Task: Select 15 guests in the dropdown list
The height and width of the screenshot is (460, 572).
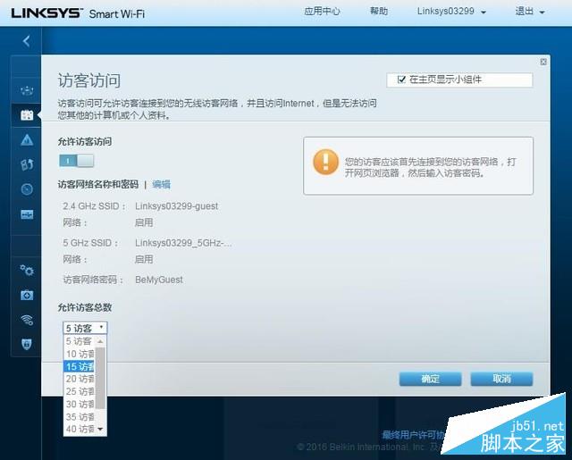Action: point(79,367)
